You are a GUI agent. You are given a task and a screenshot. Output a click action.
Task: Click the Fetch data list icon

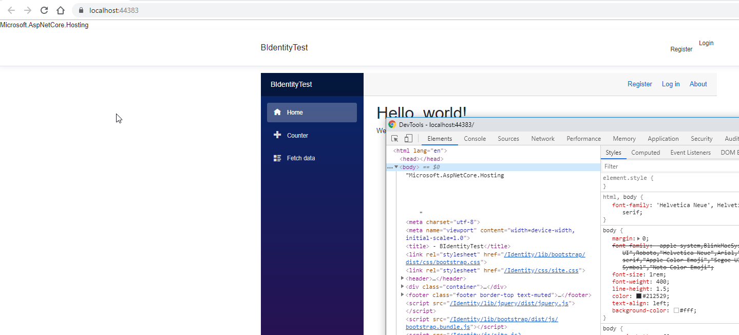tap(277, 158)
